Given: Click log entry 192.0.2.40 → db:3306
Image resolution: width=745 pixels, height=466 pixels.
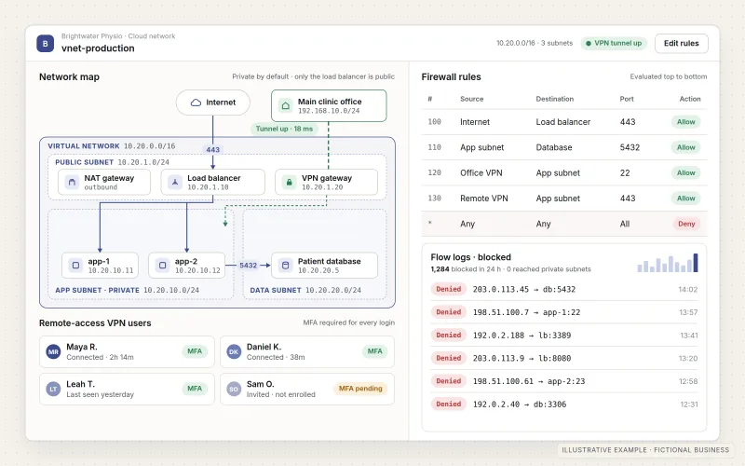Looking at the screenshot, I should (564, 404).
